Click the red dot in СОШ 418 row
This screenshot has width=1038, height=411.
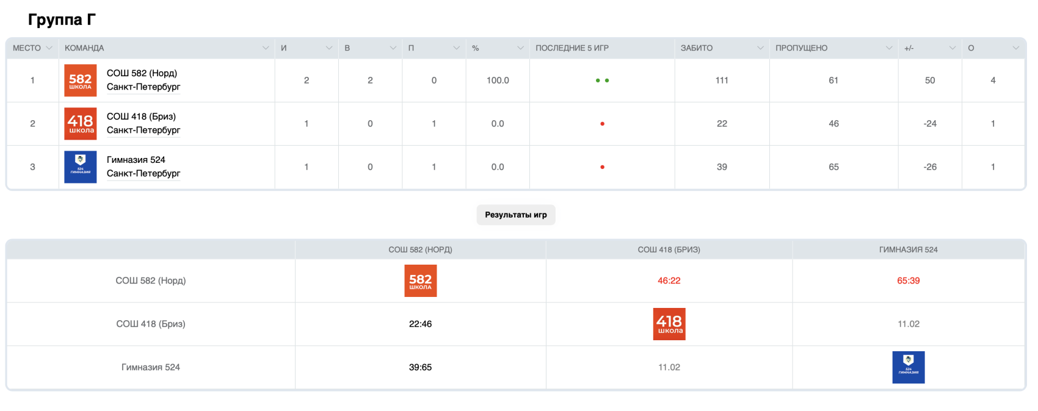(602, 124)
